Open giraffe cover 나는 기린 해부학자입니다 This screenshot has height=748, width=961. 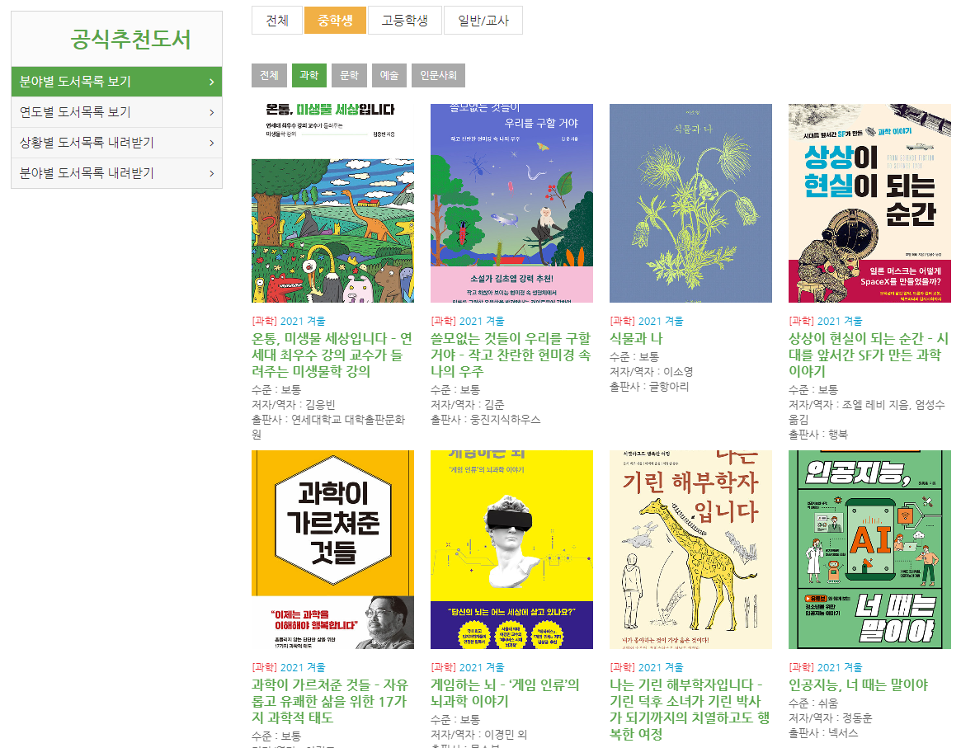(x=690, y=549)
